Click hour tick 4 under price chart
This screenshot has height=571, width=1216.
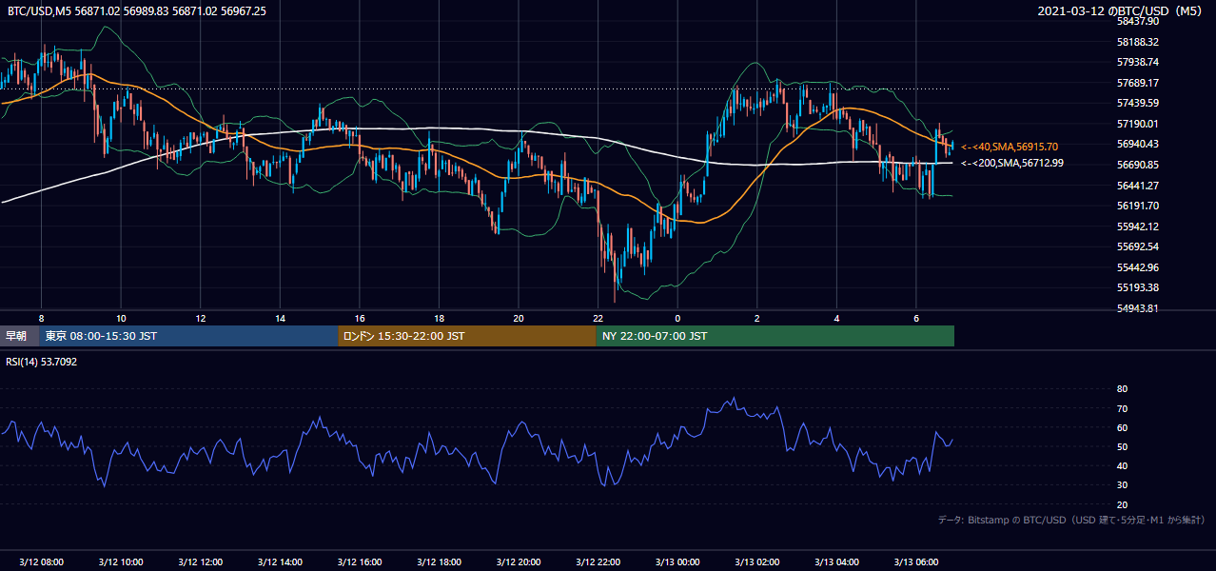pyautogui.click(x=836, y=317)
